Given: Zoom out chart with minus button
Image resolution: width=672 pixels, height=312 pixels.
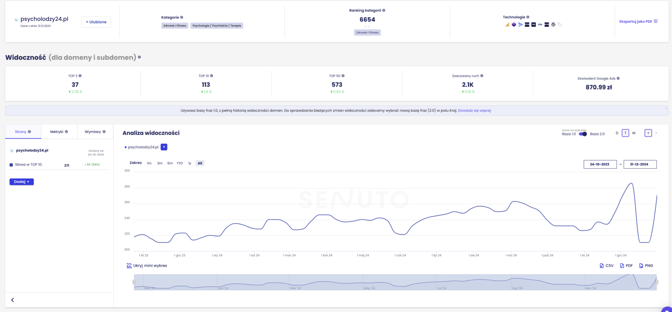Looking at the screenshot, I should 656,133.
